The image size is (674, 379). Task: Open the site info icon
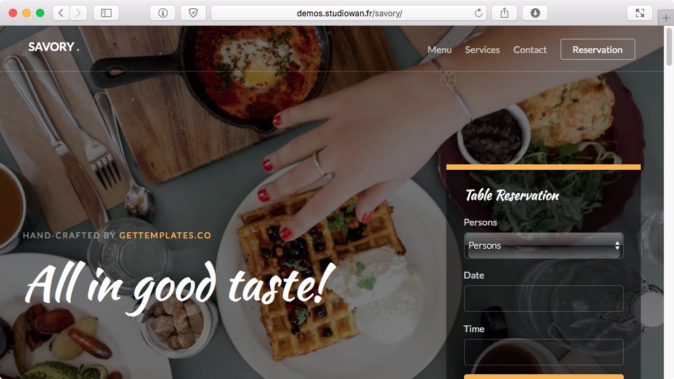click(x=163, y=13)
